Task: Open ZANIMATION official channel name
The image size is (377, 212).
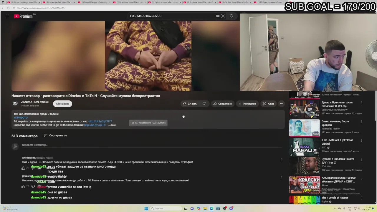Action: (x=35, y=102)
